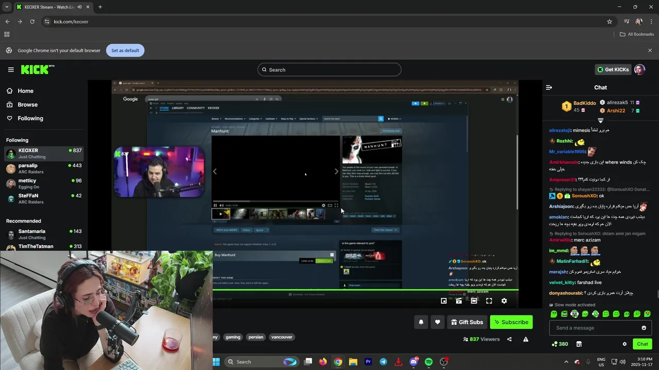This screenshot has height=370, width=659.
Task: Open picture-in-picture mini player
Action: 444,301
